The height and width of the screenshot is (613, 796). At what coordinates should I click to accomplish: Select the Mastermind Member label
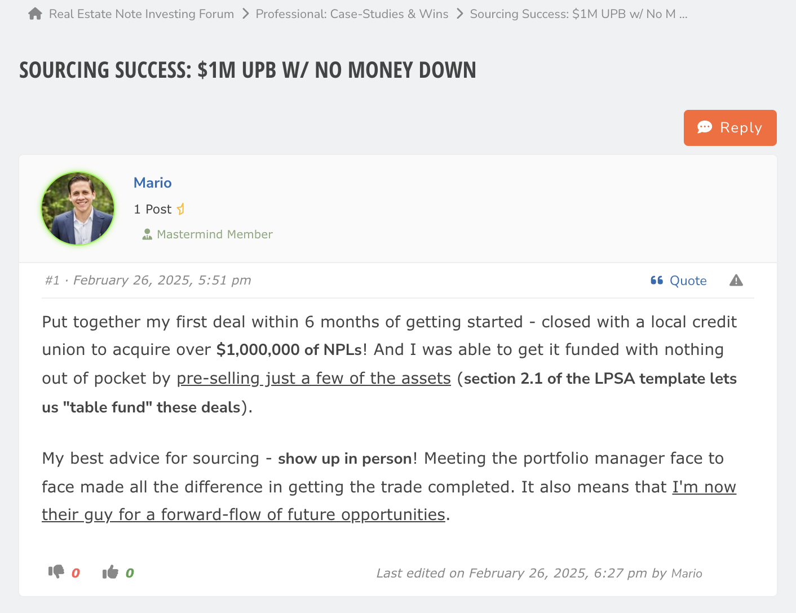214,234
